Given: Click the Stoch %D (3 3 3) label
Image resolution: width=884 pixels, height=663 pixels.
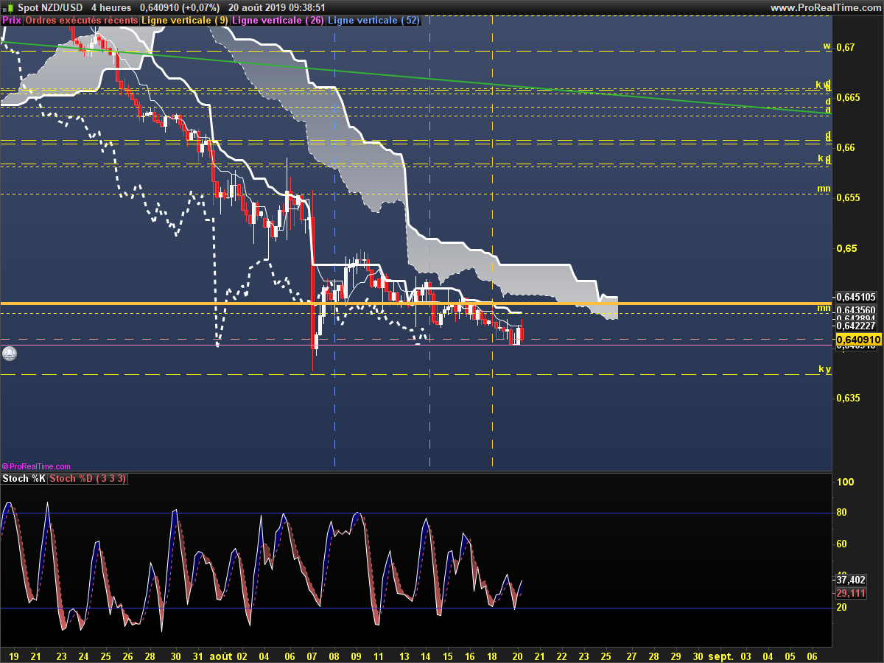Looking at the screenshot, I should [x=88, y=479].
